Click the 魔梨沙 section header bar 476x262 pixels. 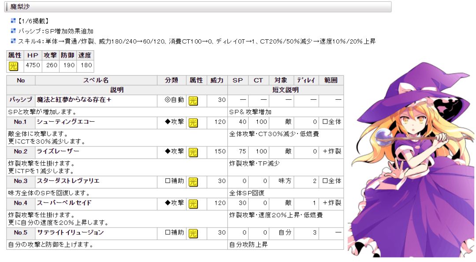click(x=198, y=7)
